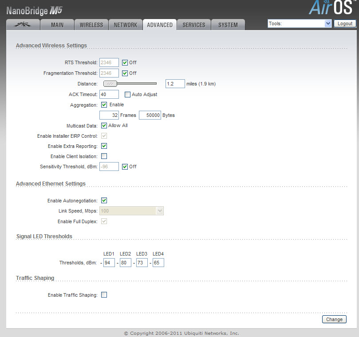Screen dimensions: 359x337
Task: Click the Distance miles input field
Action: click(x=175, y=84)
